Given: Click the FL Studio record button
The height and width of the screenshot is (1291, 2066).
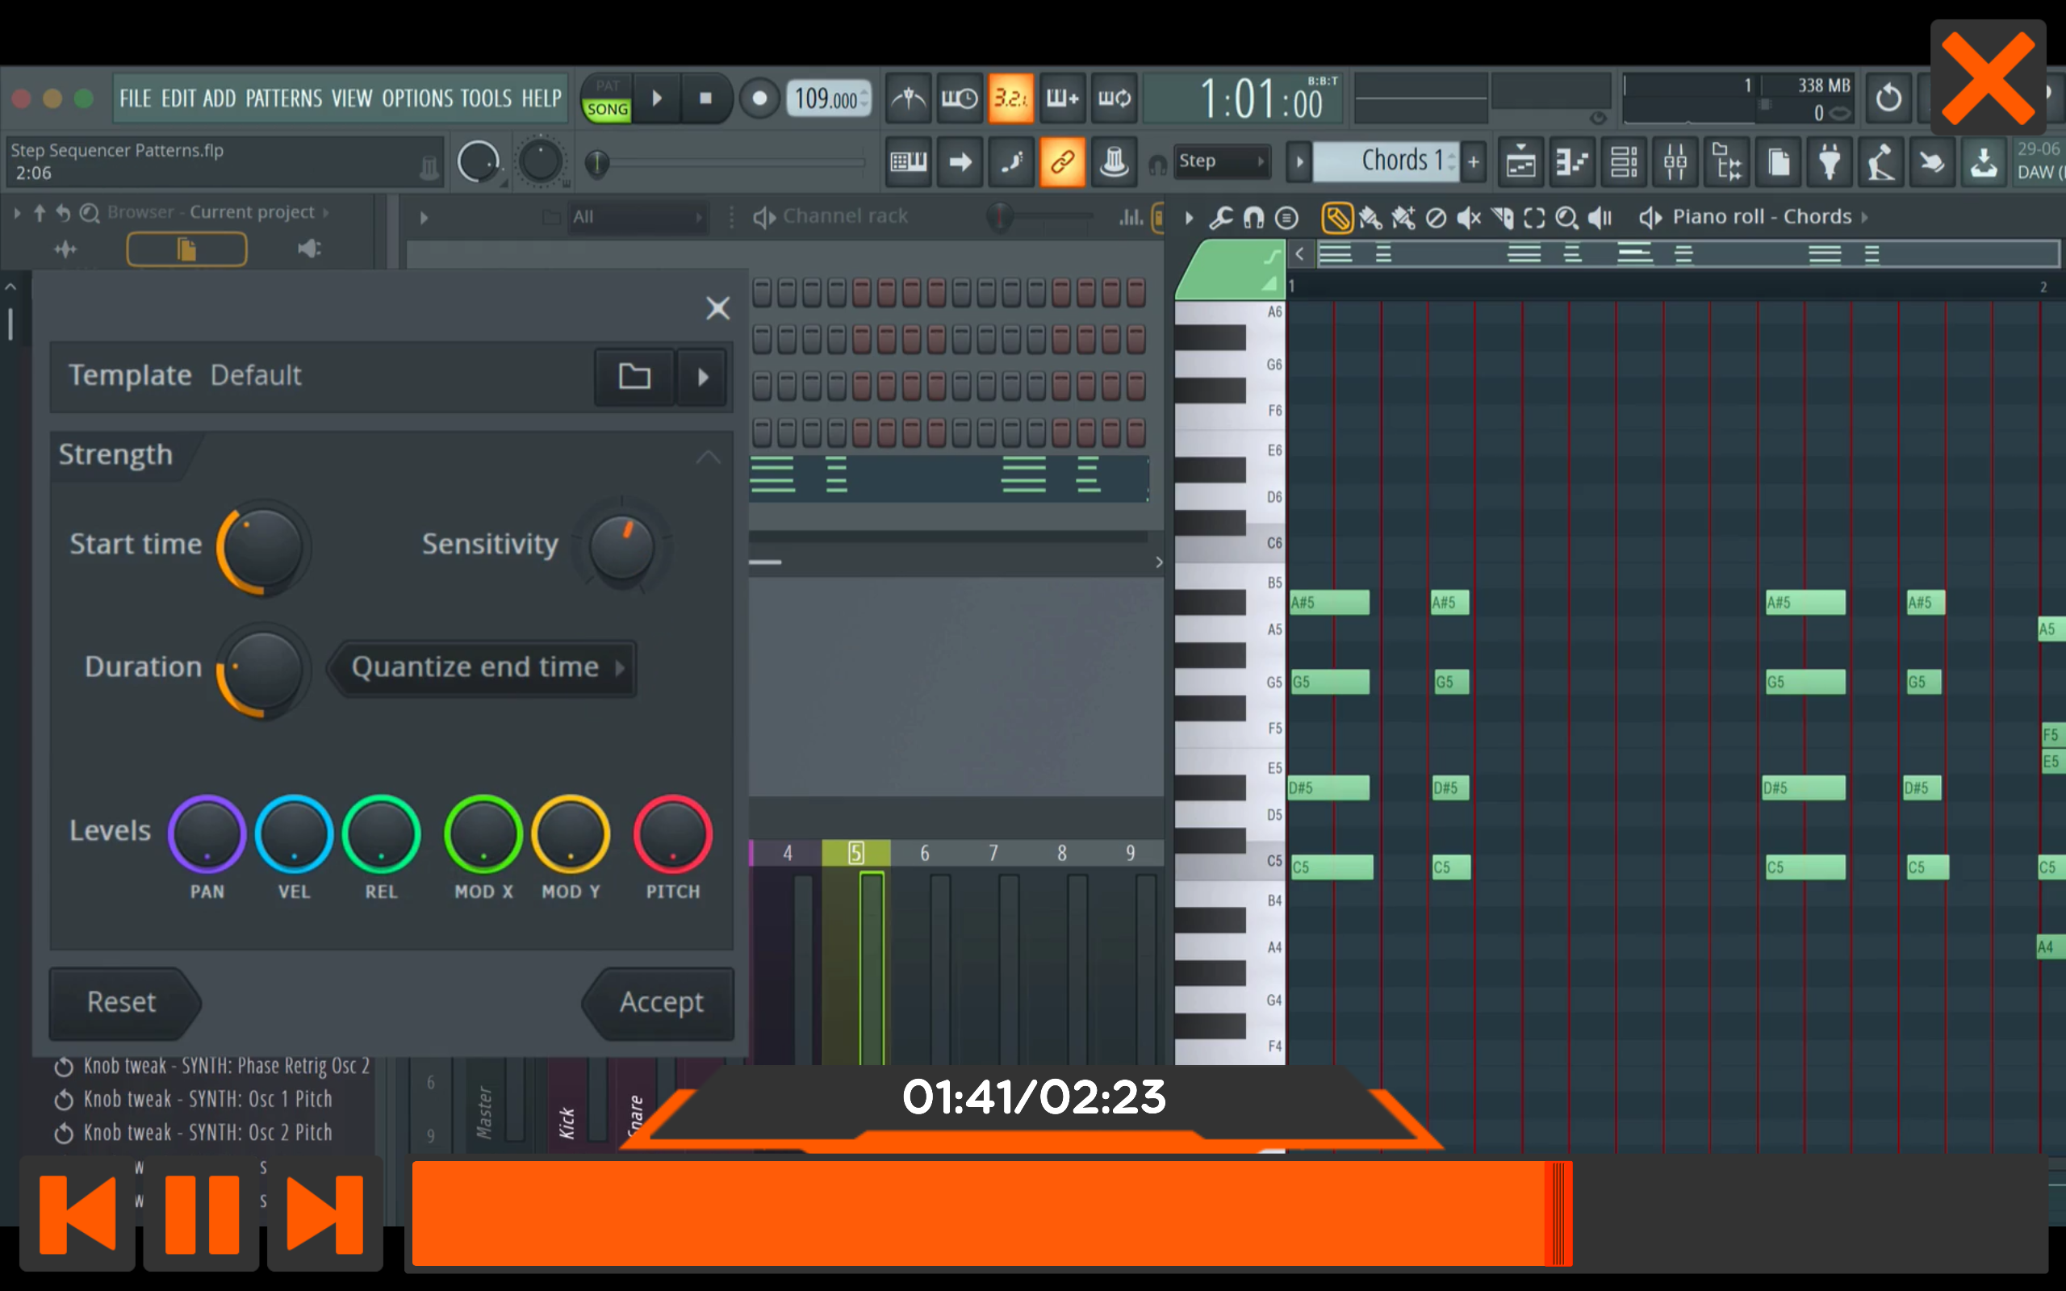Looking at the screenshot, I should pos(758,98).
